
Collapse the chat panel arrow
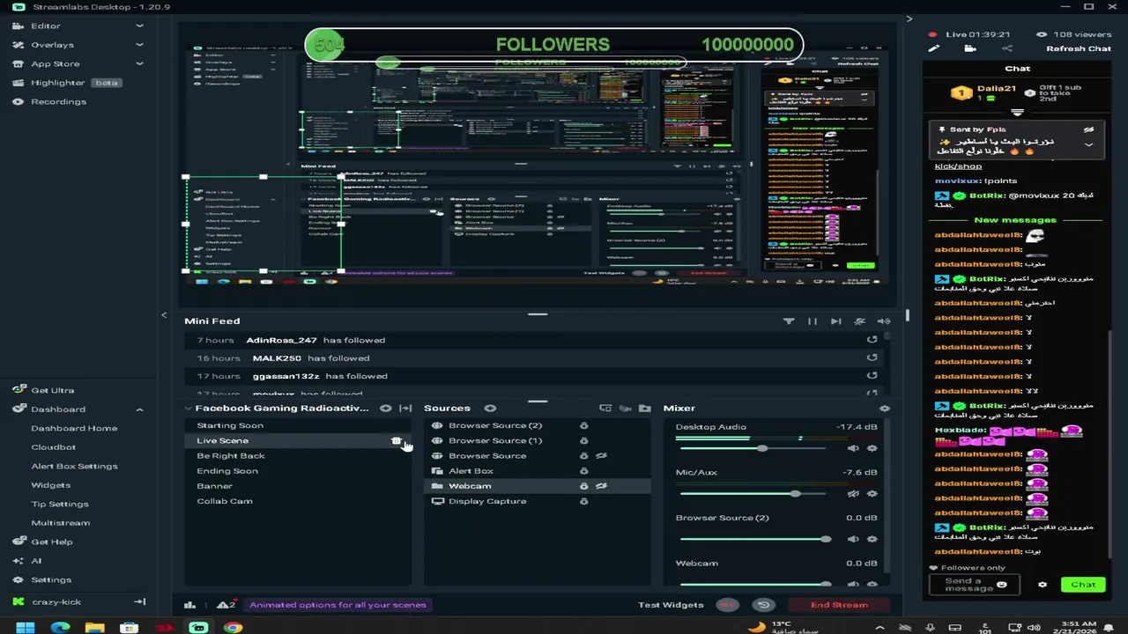[x=909, y=18]
